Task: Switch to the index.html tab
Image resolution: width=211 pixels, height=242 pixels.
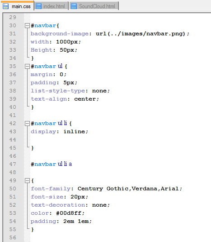Action: [51, 6]
